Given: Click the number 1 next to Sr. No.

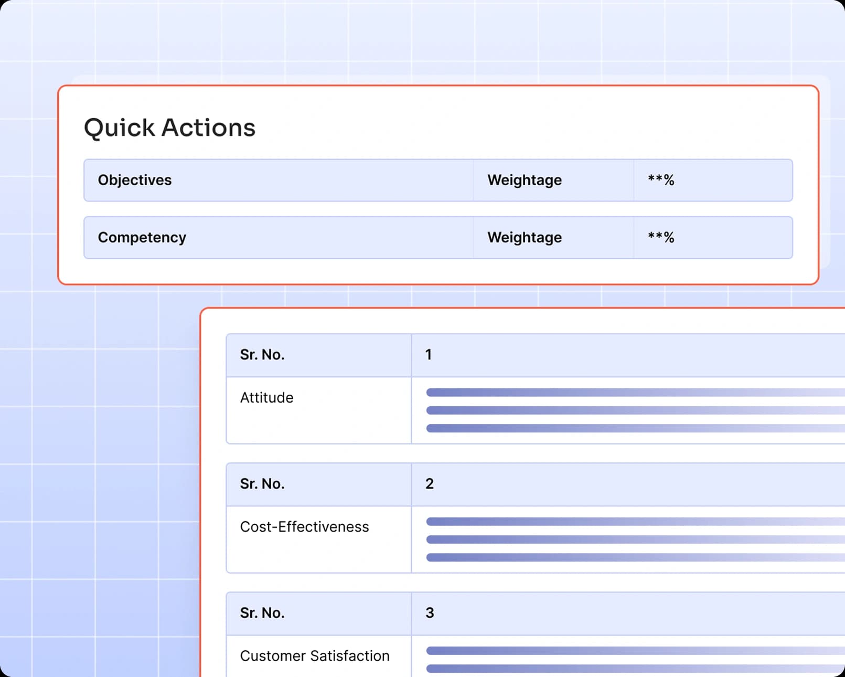Looking at the screenshot, I should pyautogui.click(x=429, y=354).
